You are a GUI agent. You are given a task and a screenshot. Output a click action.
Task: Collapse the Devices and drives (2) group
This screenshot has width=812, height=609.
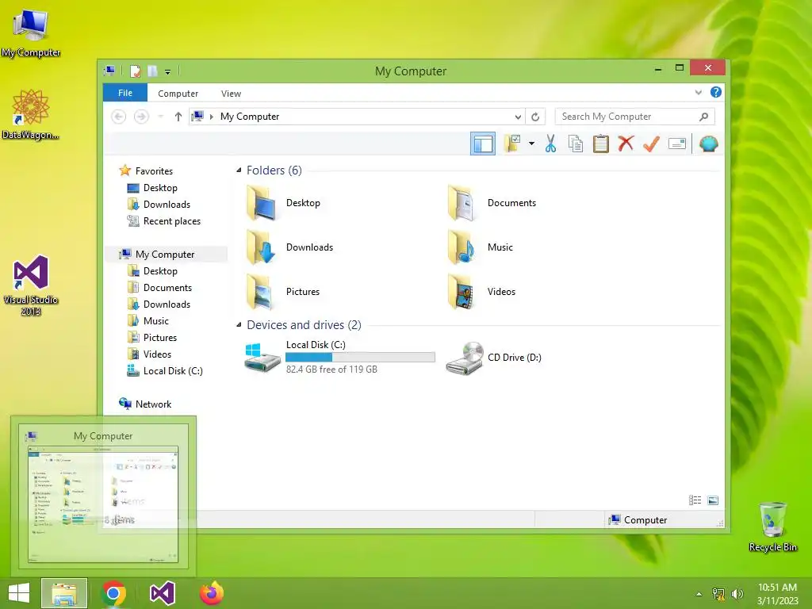239,324
